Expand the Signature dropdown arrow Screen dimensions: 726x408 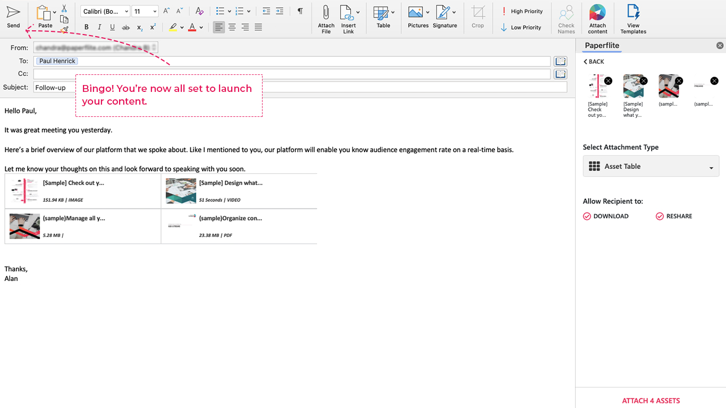pyautogui.click(x=454, y=12)
